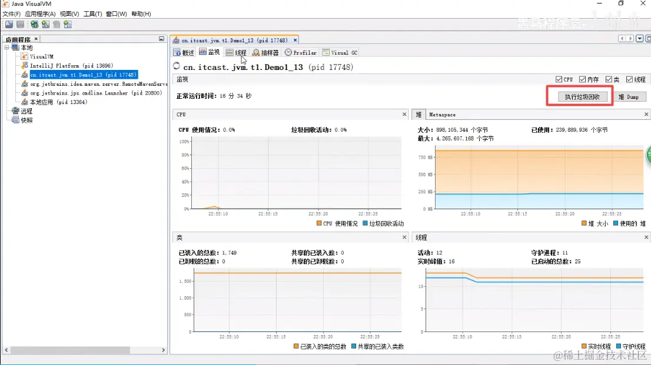Click the scrollbar right arrow in applications panel
This screenshot has height=365, width=651.
(x=163, y=350)
